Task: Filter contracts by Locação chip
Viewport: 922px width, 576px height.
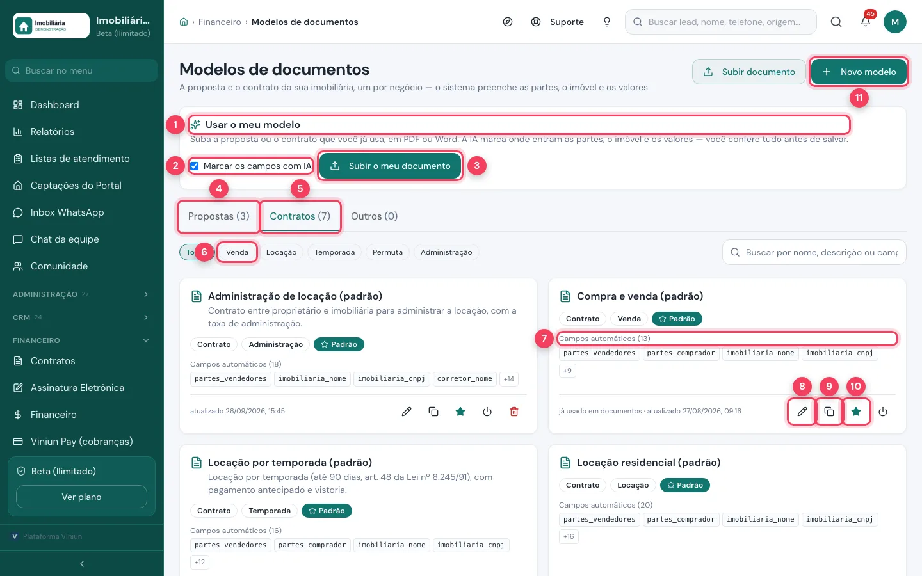Action: [281, 252]
